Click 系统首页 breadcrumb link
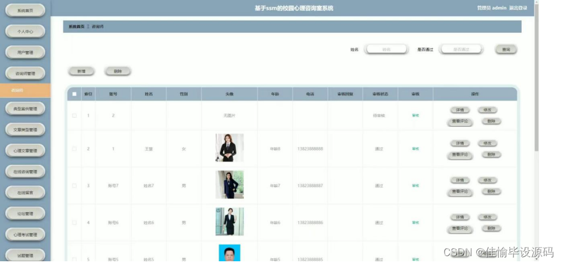The height and width of the screenshot is (263, 562). pos(77,26)
